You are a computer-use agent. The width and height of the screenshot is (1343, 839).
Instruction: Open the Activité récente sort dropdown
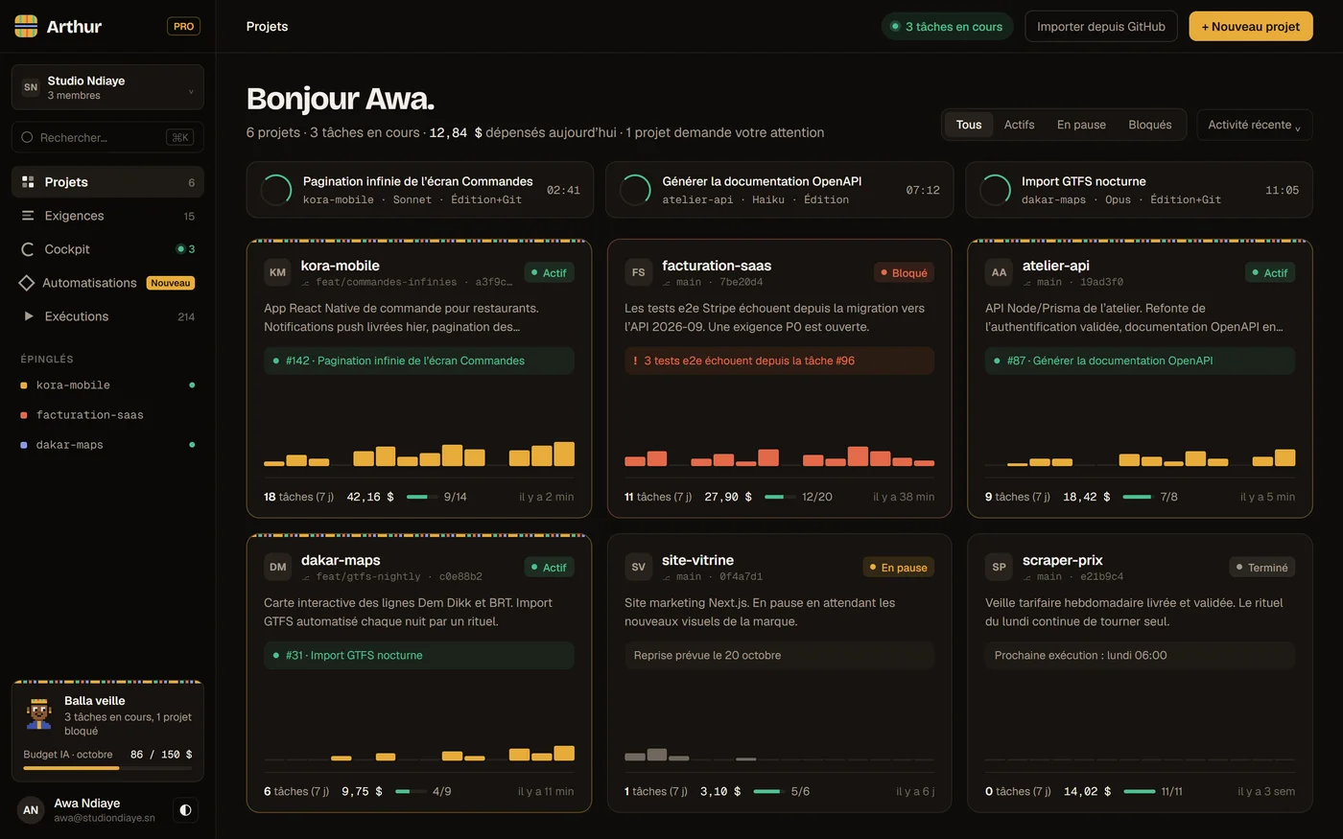tap(1254, 125)
